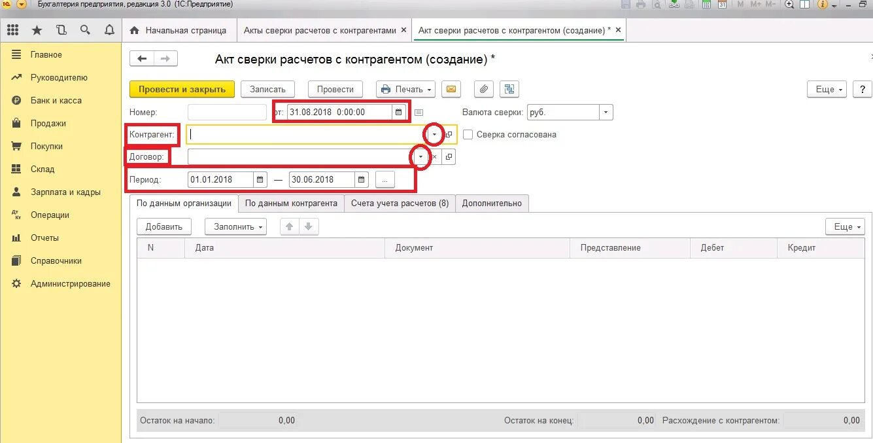
Task: Focus the Контрагент input field
Action: [x=307, y=135]
